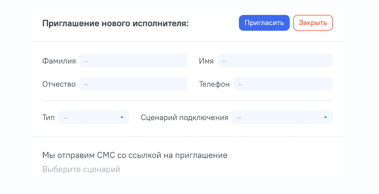379x194 pixels.
Task: Click the arrow icon of the Тип dropdown
Action: point(122,118)
